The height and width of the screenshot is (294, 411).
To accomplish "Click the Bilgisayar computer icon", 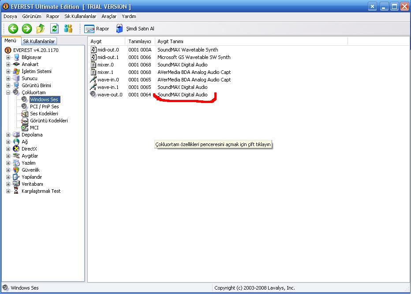I will (x=16, y=57).
